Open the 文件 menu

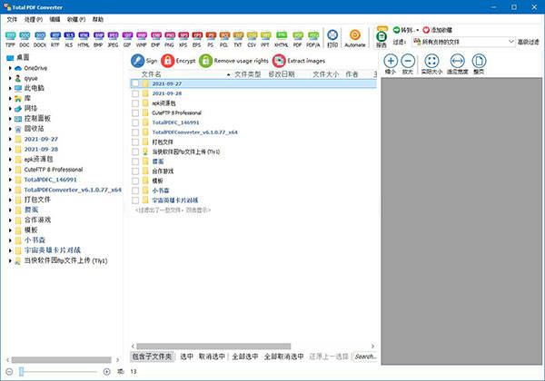(12, 19)
